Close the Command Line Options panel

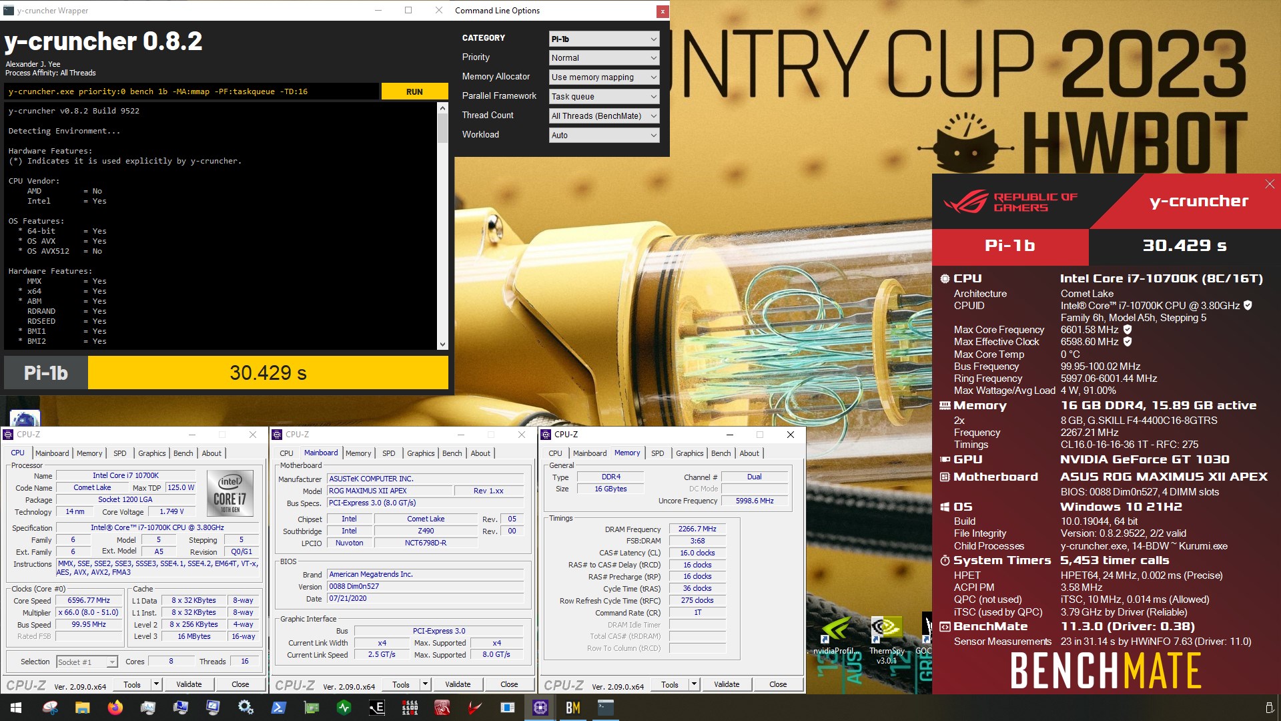click(x=662, y=11)
